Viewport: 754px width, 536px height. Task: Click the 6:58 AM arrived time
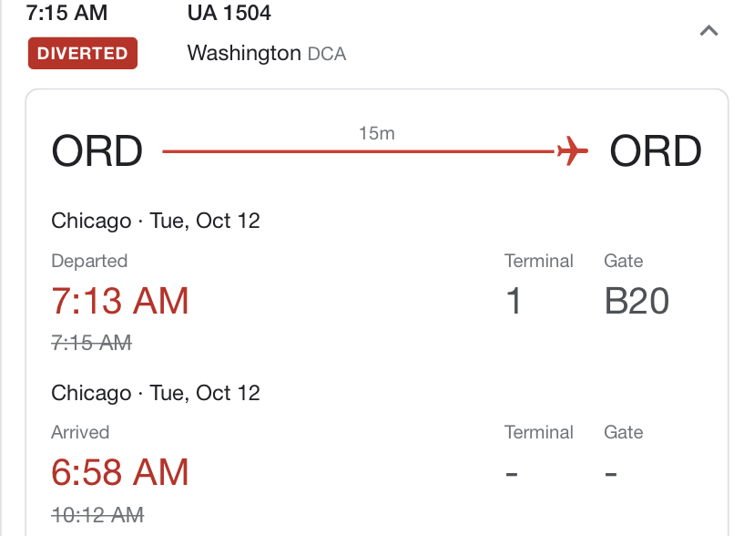(x=119, y=472)
